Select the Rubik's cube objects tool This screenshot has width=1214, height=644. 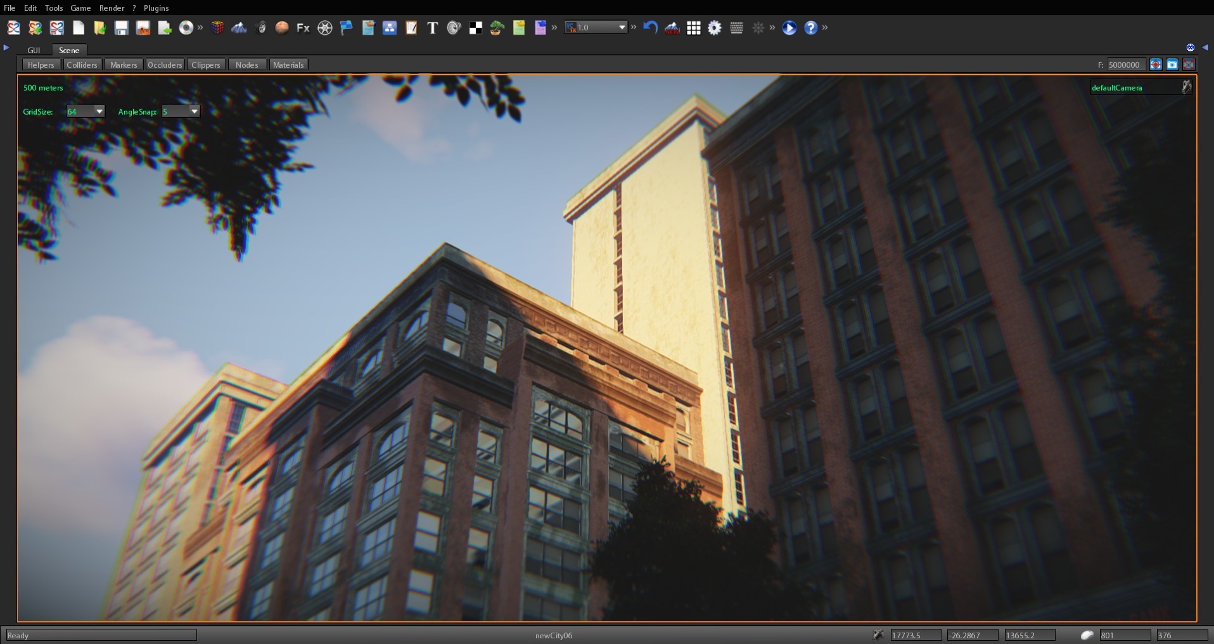point(219,28)
